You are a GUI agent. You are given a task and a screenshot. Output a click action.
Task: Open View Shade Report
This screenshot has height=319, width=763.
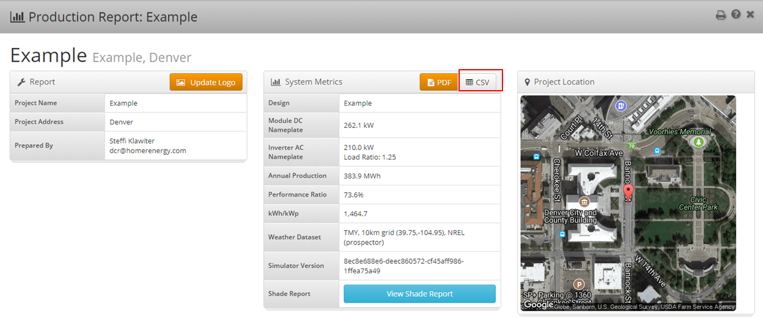419,294
